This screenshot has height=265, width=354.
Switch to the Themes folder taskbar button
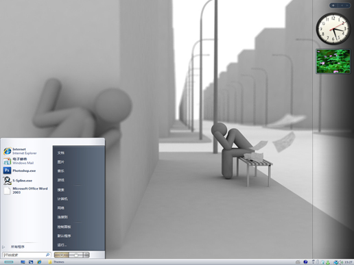[56, 262]
